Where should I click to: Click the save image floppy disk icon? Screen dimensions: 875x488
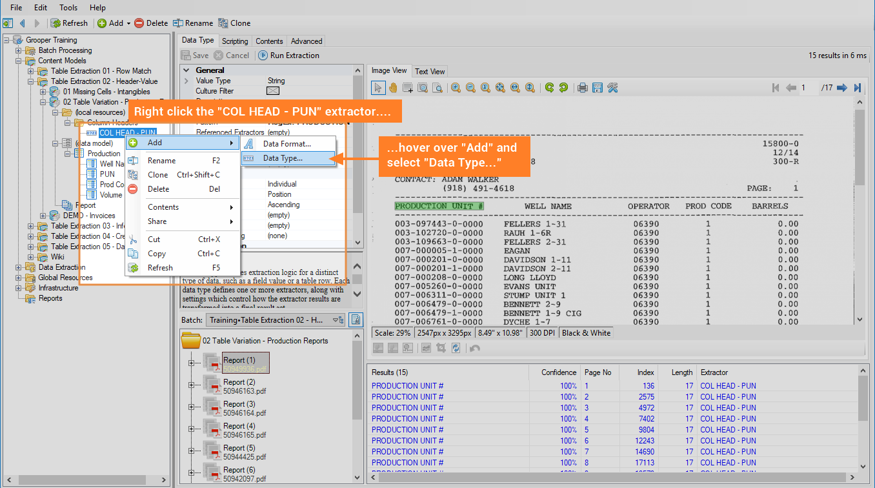tap(597, 88)
